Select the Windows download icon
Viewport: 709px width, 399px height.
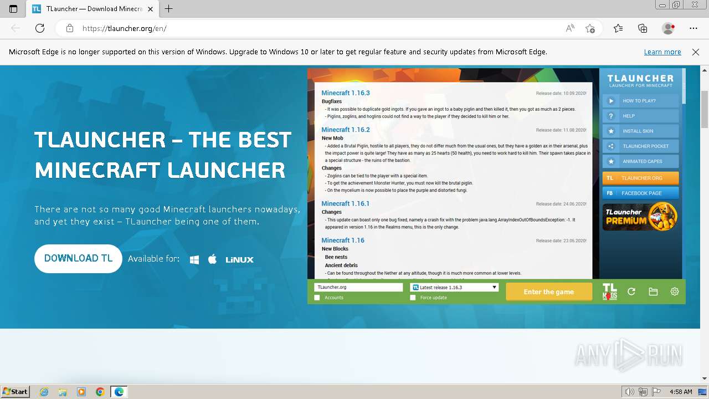coord(194,259)
